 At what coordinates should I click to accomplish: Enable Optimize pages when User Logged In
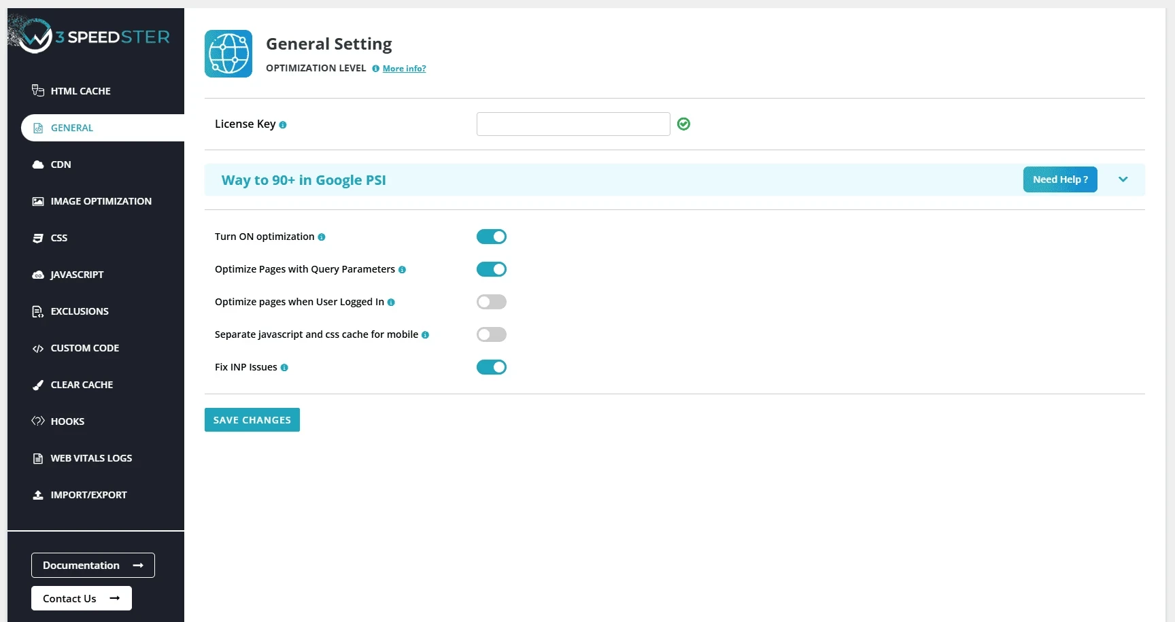tap(491, 302)
